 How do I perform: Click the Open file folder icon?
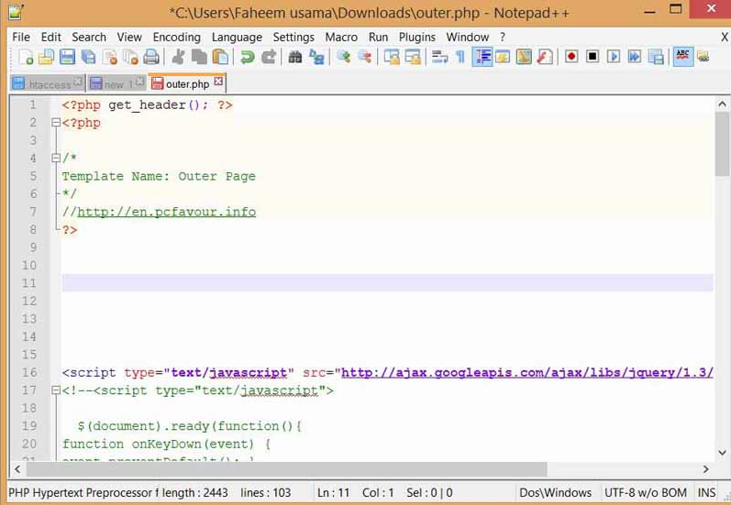[x=46, y=57]
